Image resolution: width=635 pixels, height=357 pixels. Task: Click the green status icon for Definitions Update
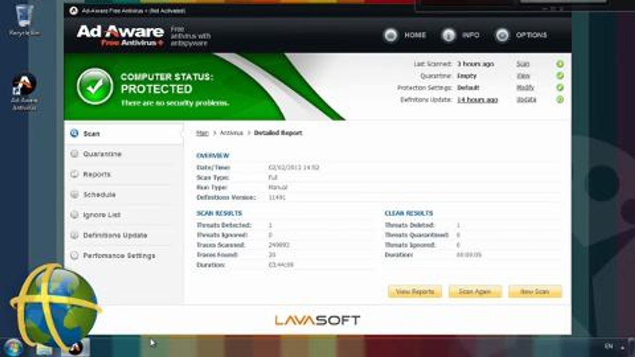click(x=560, y=100)
